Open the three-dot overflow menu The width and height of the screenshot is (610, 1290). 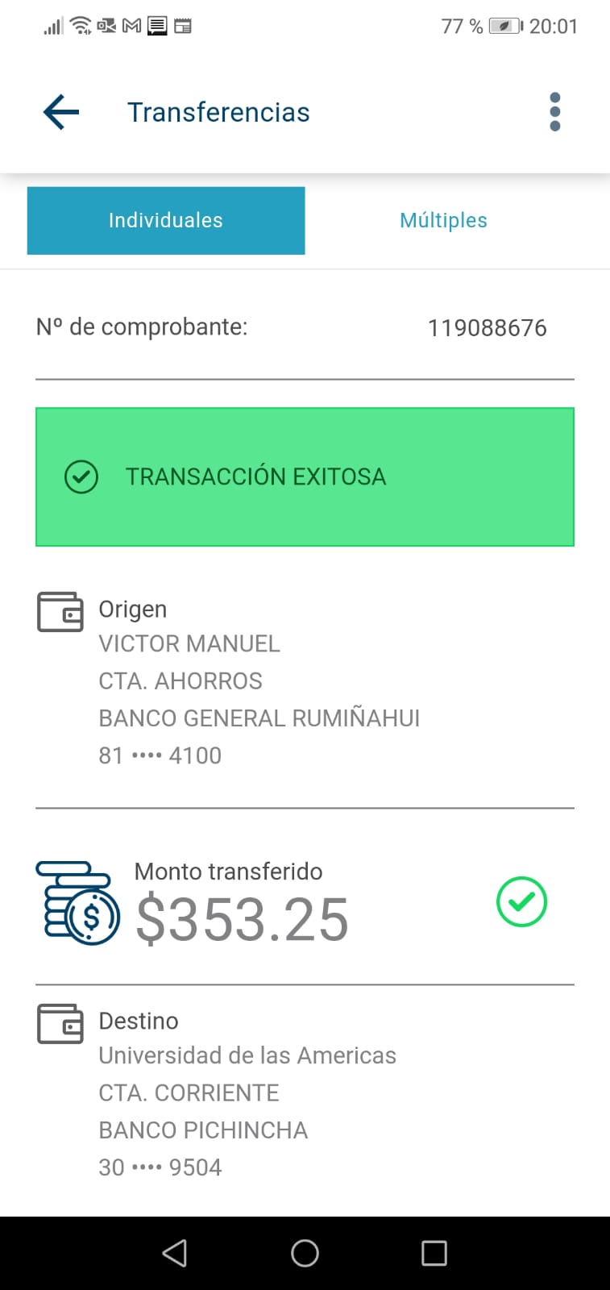pos(554,112)
